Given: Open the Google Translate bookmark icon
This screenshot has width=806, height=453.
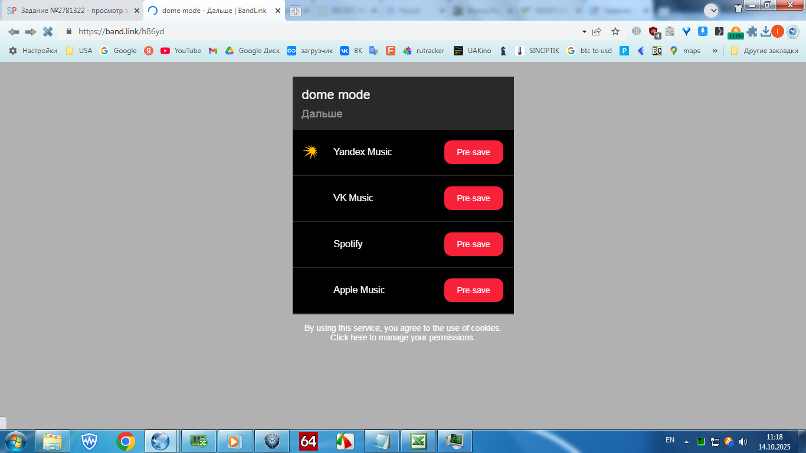Looking at the screenshot, I should point(373,51).
